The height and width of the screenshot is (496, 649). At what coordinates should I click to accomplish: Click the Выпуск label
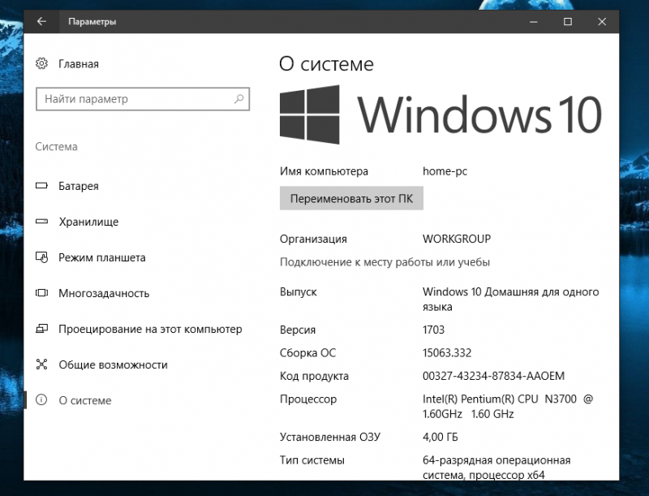click(298, 292)
